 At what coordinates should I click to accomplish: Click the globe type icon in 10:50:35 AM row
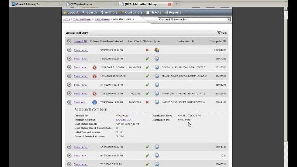coord(157,76)
